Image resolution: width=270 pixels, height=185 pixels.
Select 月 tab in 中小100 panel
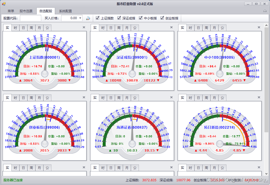click(x=214, y=28)
